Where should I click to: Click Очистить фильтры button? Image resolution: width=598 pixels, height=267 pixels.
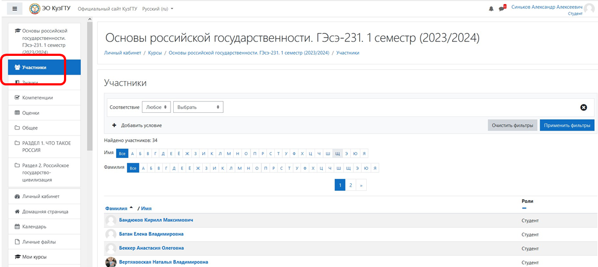point(512,125)
